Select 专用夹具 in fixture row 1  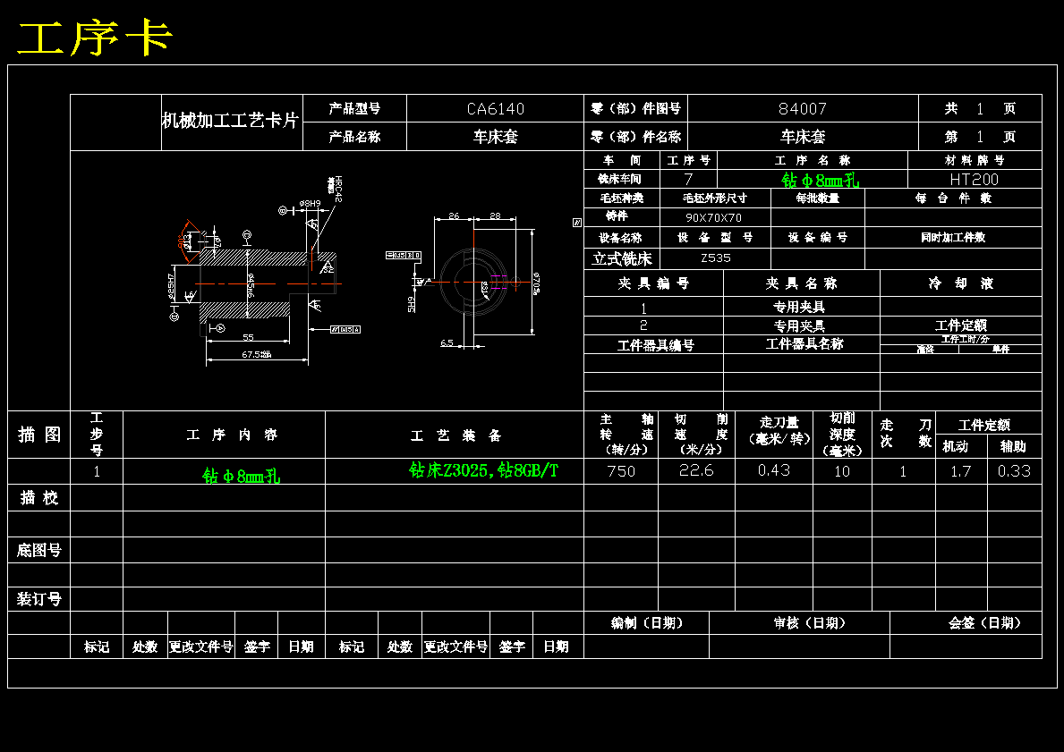[x=799, y=307]
